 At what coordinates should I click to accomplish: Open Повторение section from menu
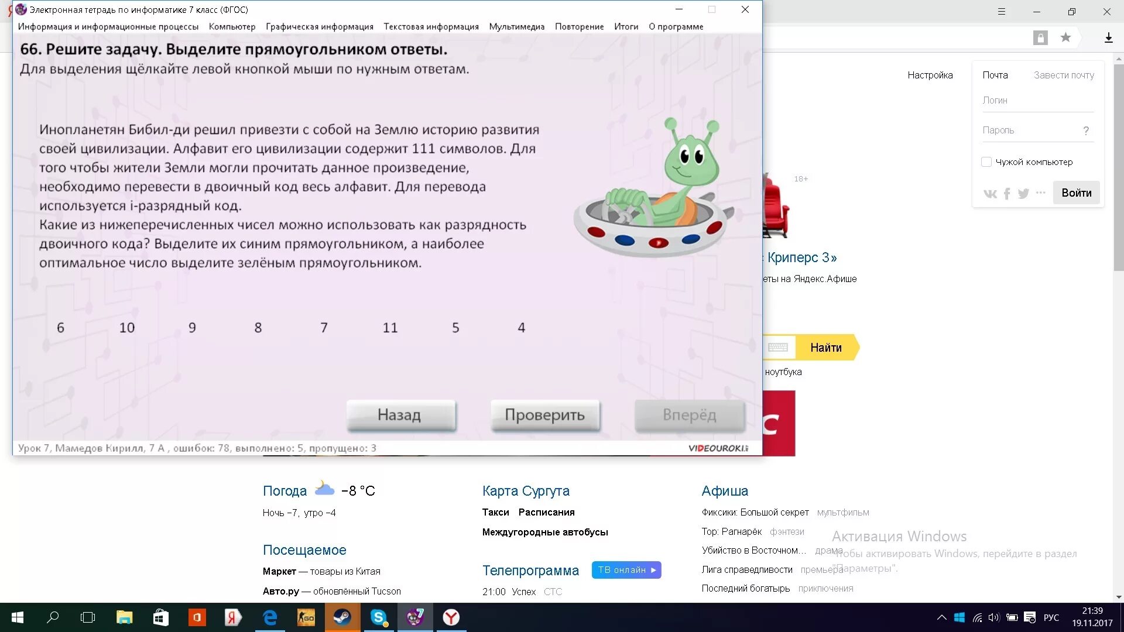tap(580, 26)
